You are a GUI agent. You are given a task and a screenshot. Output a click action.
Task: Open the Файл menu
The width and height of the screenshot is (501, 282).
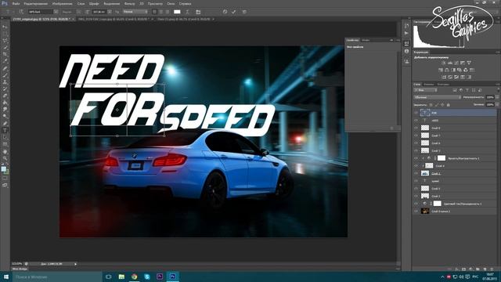pyautogui.click(x=16, y=4)
